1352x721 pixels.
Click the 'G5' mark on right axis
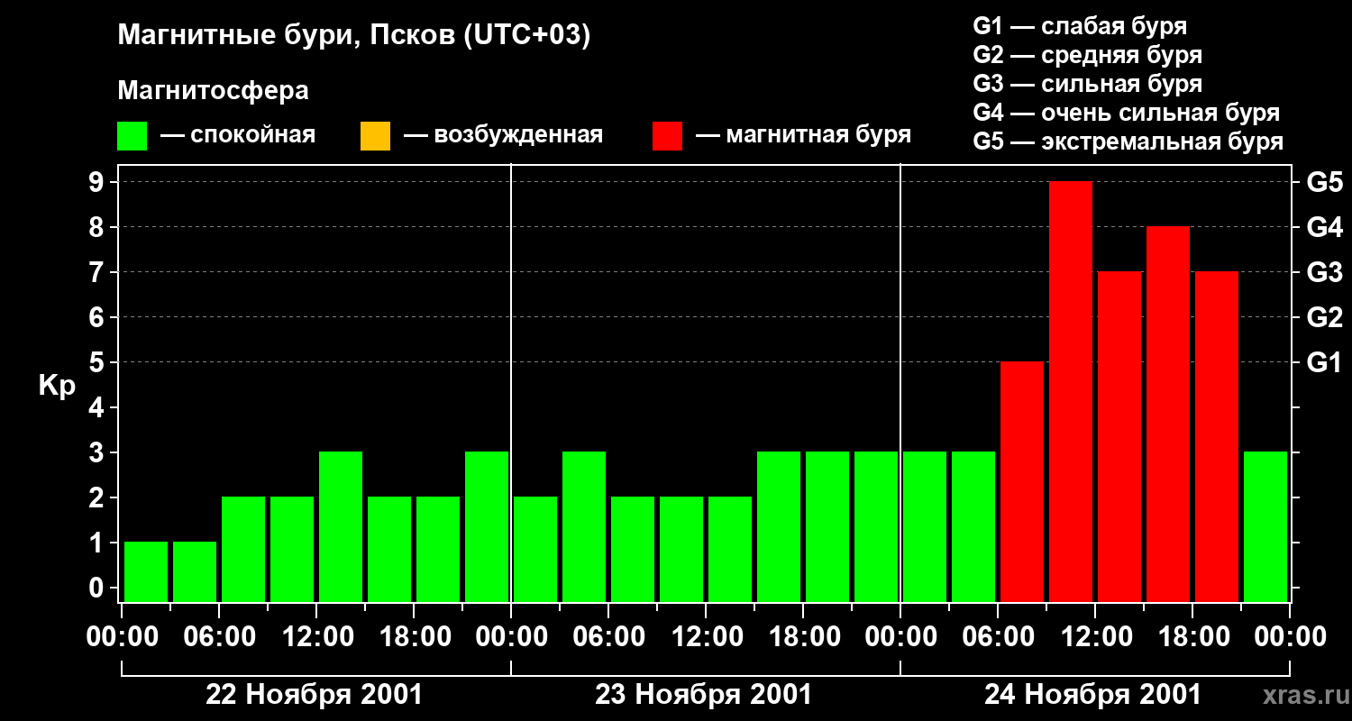(1324, 182)
